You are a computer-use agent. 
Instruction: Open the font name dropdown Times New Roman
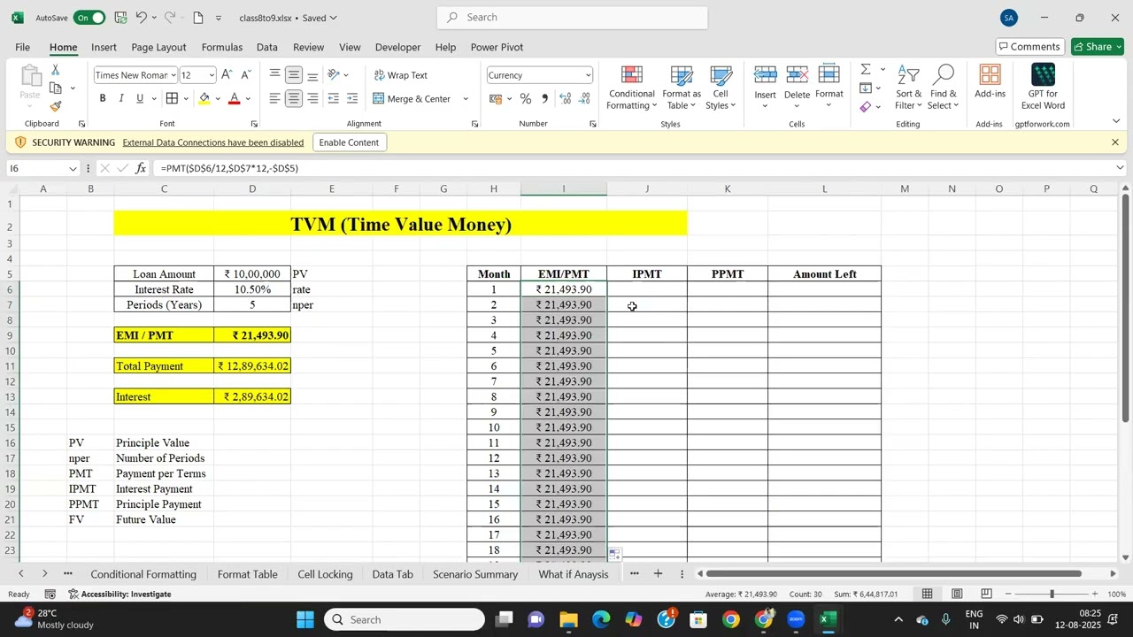(x=173, y=75)
